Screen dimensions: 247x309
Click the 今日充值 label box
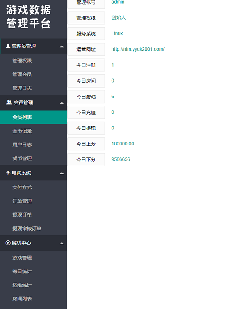(86, 113)
